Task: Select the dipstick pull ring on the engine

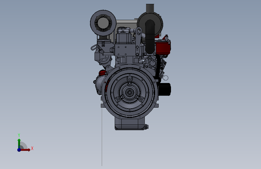Action: coord(166,78)
